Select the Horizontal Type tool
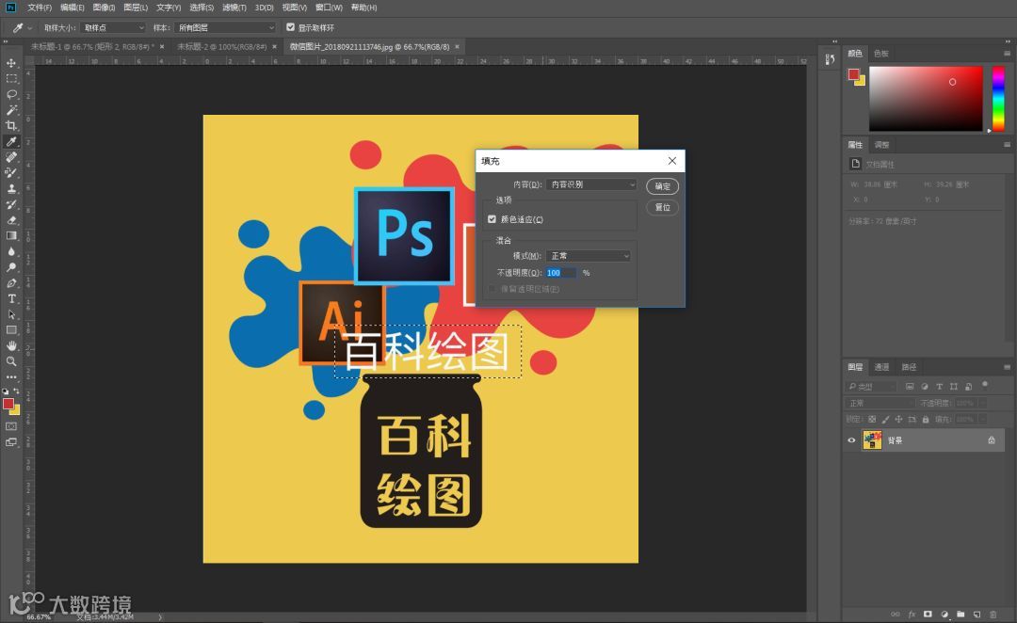The height and width of the screenshot is (623, 1017). [11, 298]
